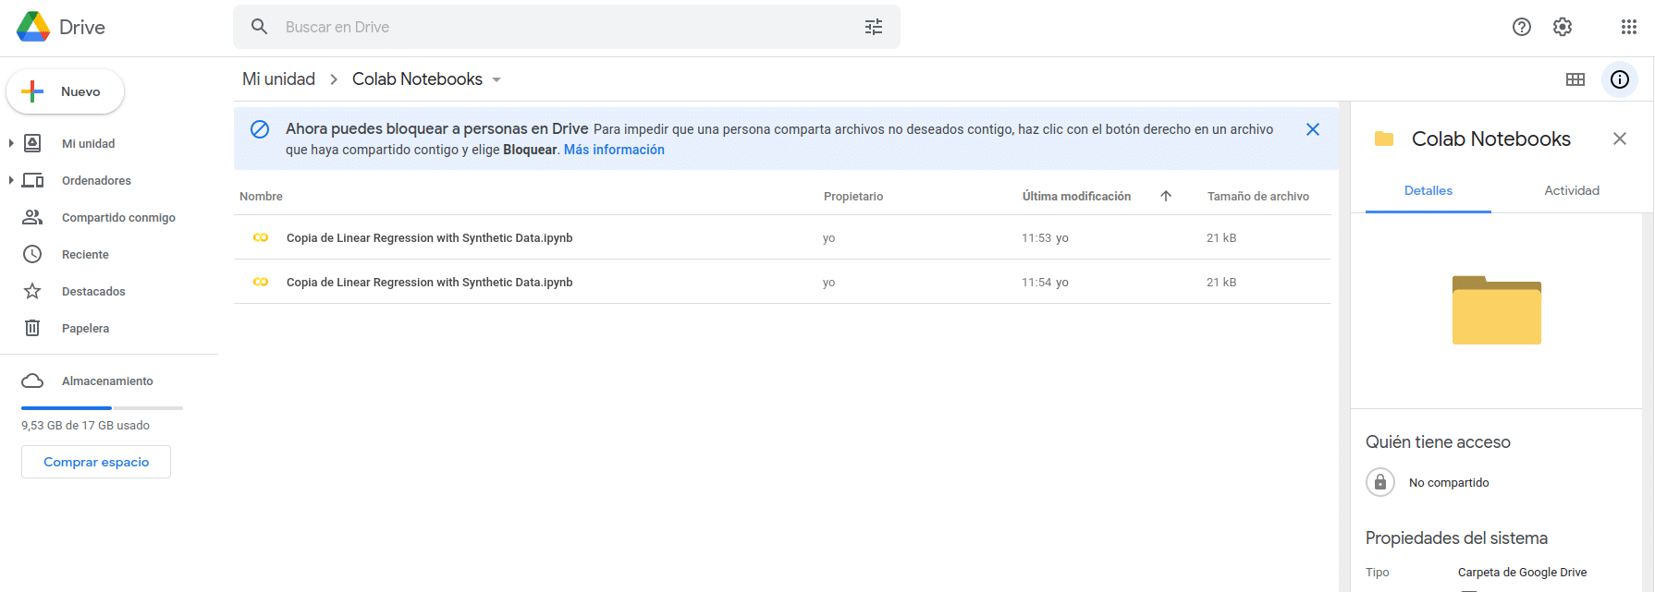Open Papelera in the sidebar
This screenshot has width=1655, height=592.
tap(85, 328)
